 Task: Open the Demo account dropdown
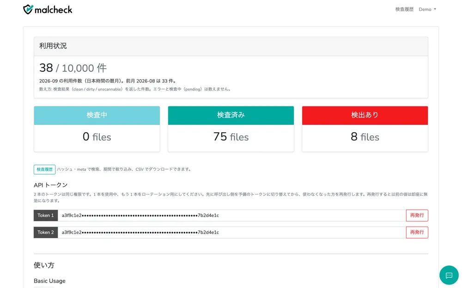[x=427, y=9]
